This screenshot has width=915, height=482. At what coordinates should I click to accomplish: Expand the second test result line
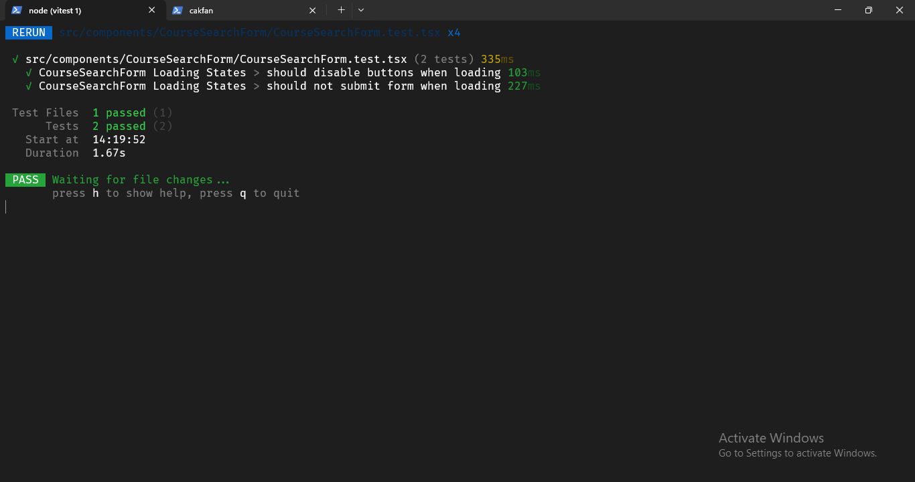pyautogui.click(x=268, y=86)
